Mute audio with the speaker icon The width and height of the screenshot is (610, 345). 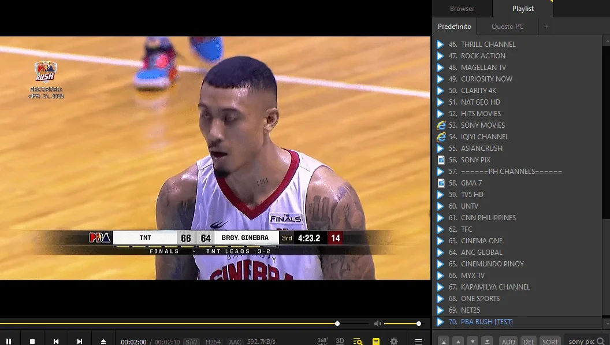tap(377, 324)
